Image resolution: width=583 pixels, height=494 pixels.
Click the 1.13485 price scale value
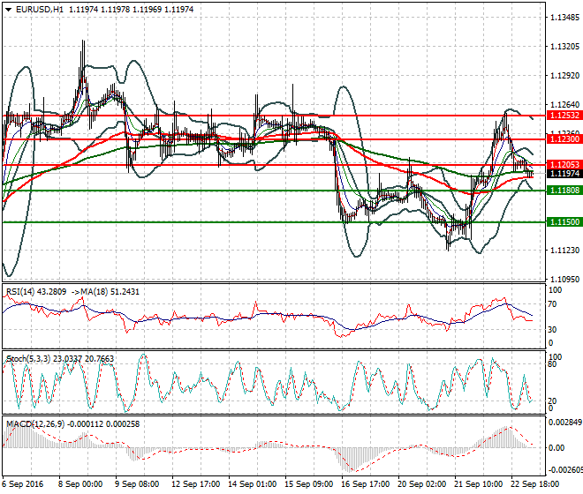[564, 18]
